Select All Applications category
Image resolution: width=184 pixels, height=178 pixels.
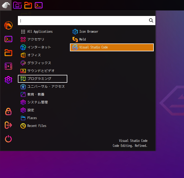click(43, 32)
